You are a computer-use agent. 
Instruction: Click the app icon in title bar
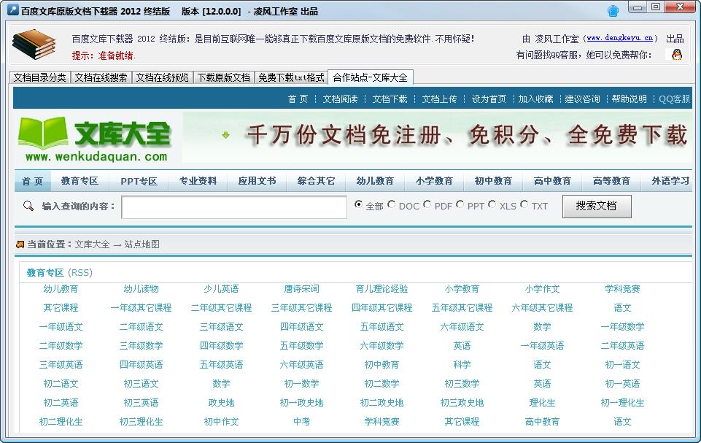[x=11, y=12]
